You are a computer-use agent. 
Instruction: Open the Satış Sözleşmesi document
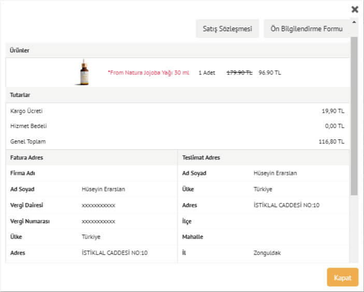[x=227, y=29]
